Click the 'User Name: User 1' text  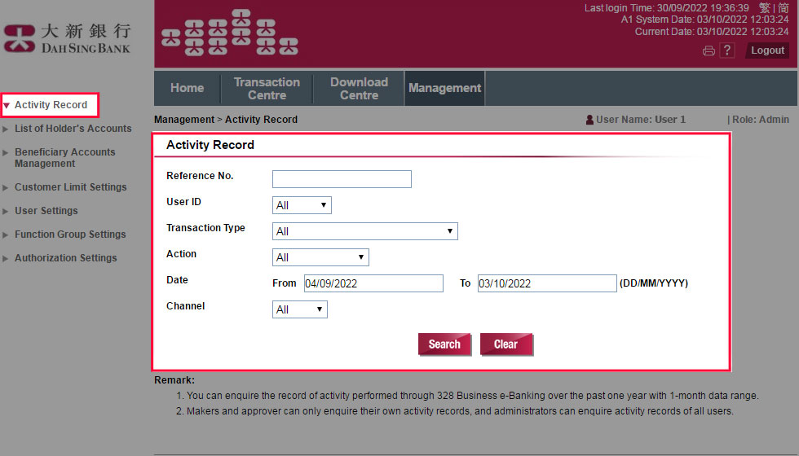coord(641,120)
